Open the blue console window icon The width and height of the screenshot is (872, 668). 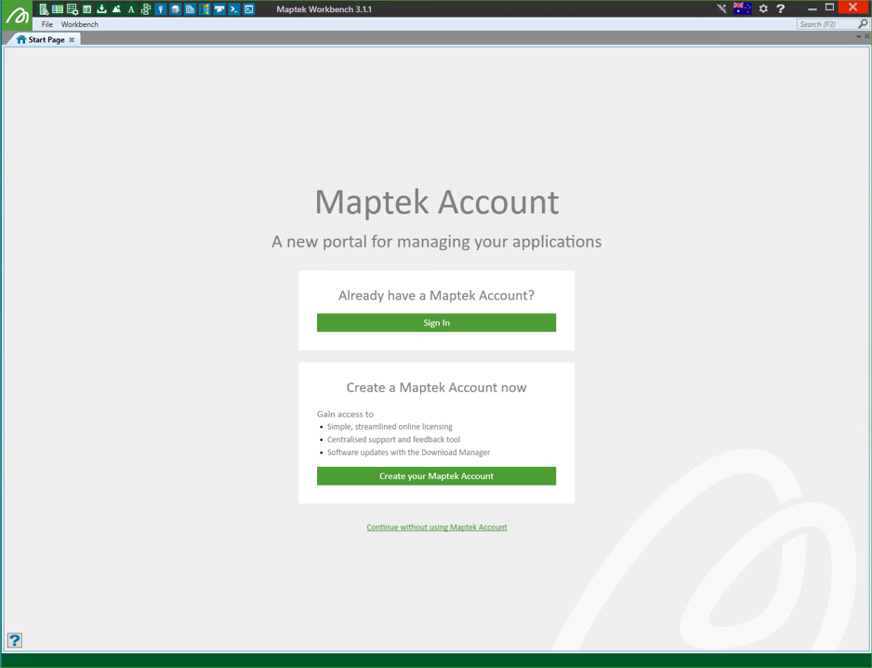point(249,9)
